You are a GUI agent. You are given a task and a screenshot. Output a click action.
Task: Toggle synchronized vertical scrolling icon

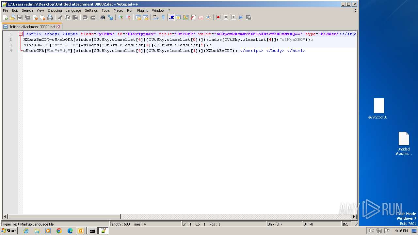pos(138,17)
